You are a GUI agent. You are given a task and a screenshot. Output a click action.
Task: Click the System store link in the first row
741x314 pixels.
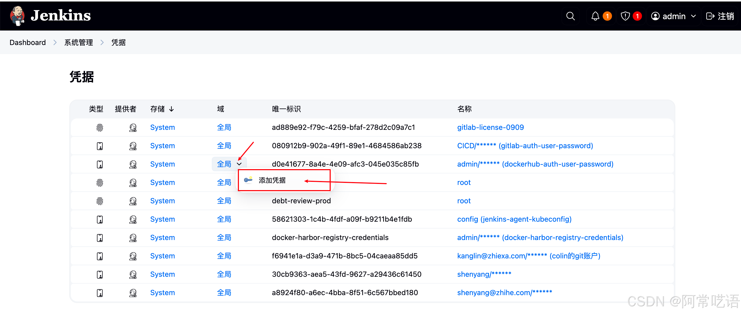tap(162, 128)
